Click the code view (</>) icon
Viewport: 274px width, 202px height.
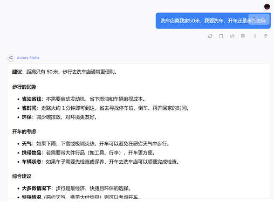tap(232, 36)
